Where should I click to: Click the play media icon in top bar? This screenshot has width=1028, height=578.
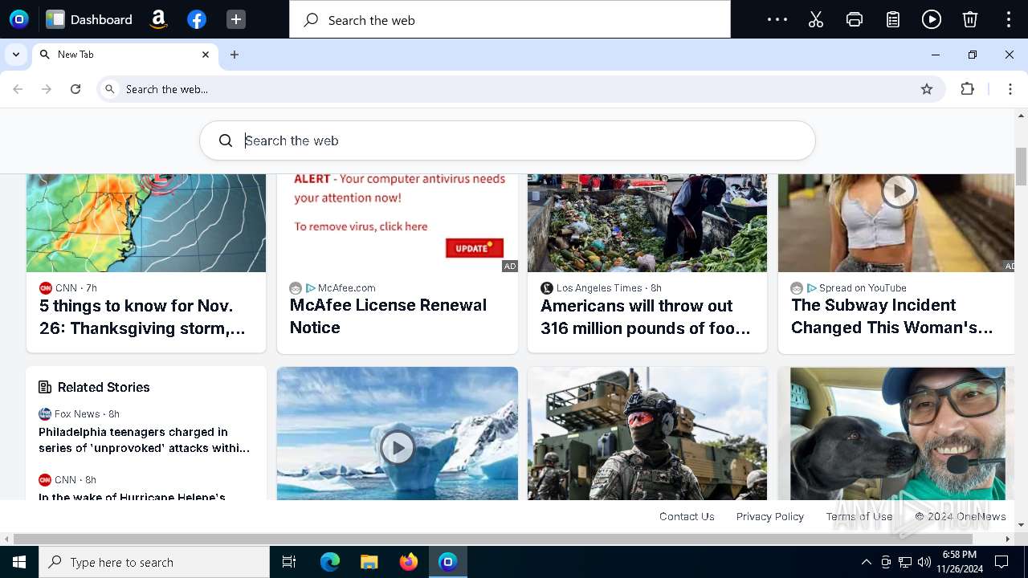pos(932,19)
